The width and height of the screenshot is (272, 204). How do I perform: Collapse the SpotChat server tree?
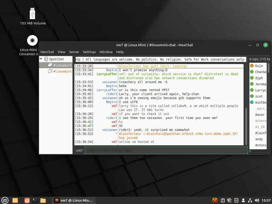pos(41,59)
